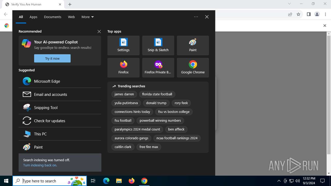
Task: Search trending yulia putintseva
Action: coord(126,103)
